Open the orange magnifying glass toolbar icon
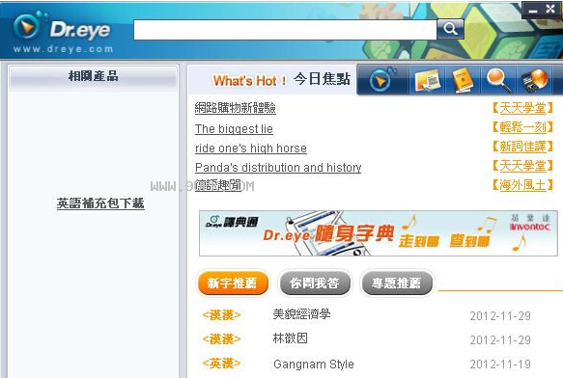563x378 pixels. click(498, 80)
